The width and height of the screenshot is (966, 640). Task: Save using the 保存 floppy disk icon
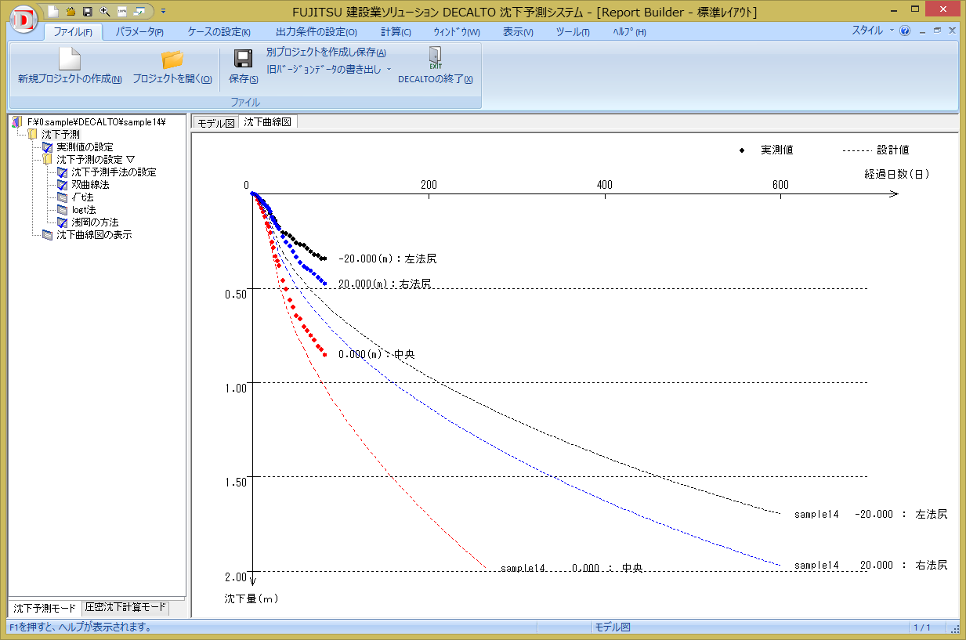243,60
